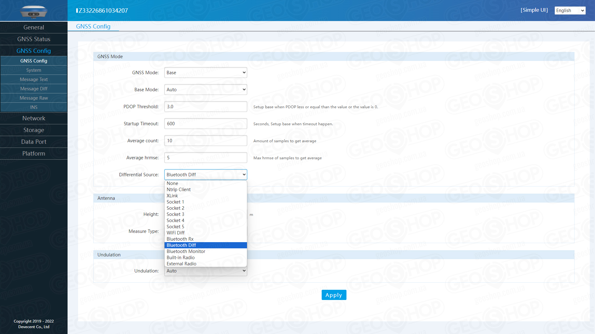
Task: Open the Network menu section
Action: (x=33, y=118)
